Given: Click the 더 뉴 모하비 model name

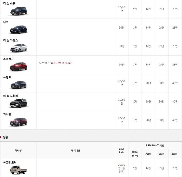Looking at the screenshot, I should coord(10,96).
